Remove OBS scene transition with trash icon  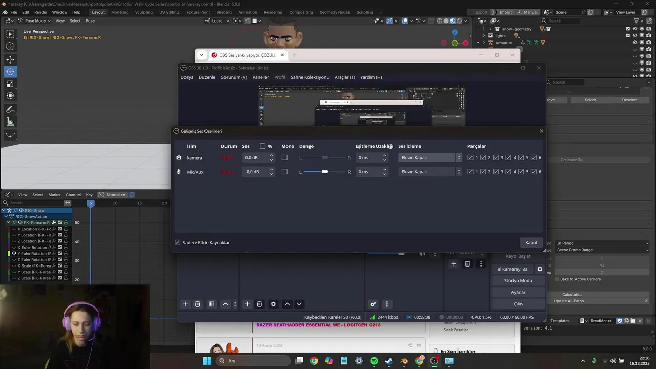click(x=467, y=264)
